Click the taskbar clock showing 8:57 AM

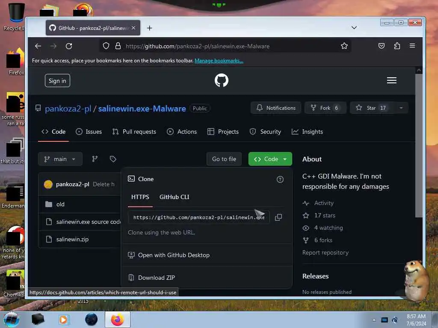416,320
